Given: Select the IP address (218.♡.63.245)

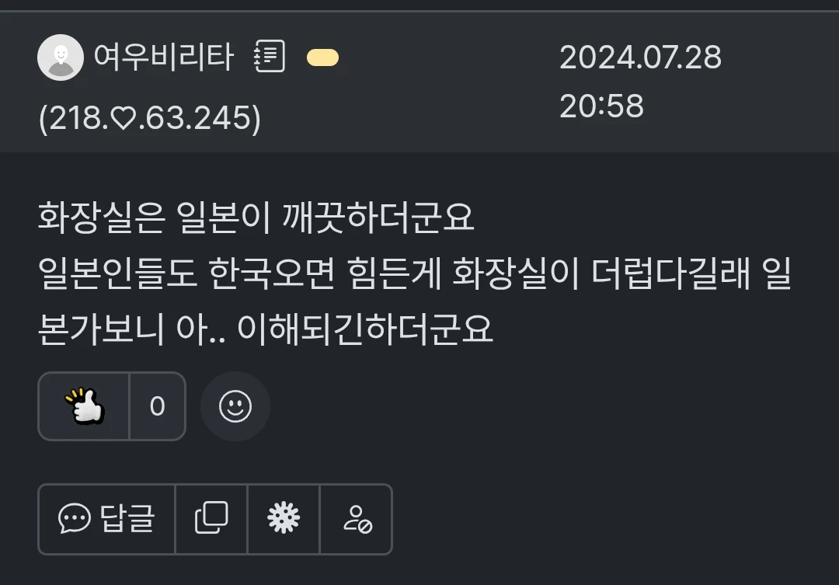Looking at the screenshot, I should 150,118.
